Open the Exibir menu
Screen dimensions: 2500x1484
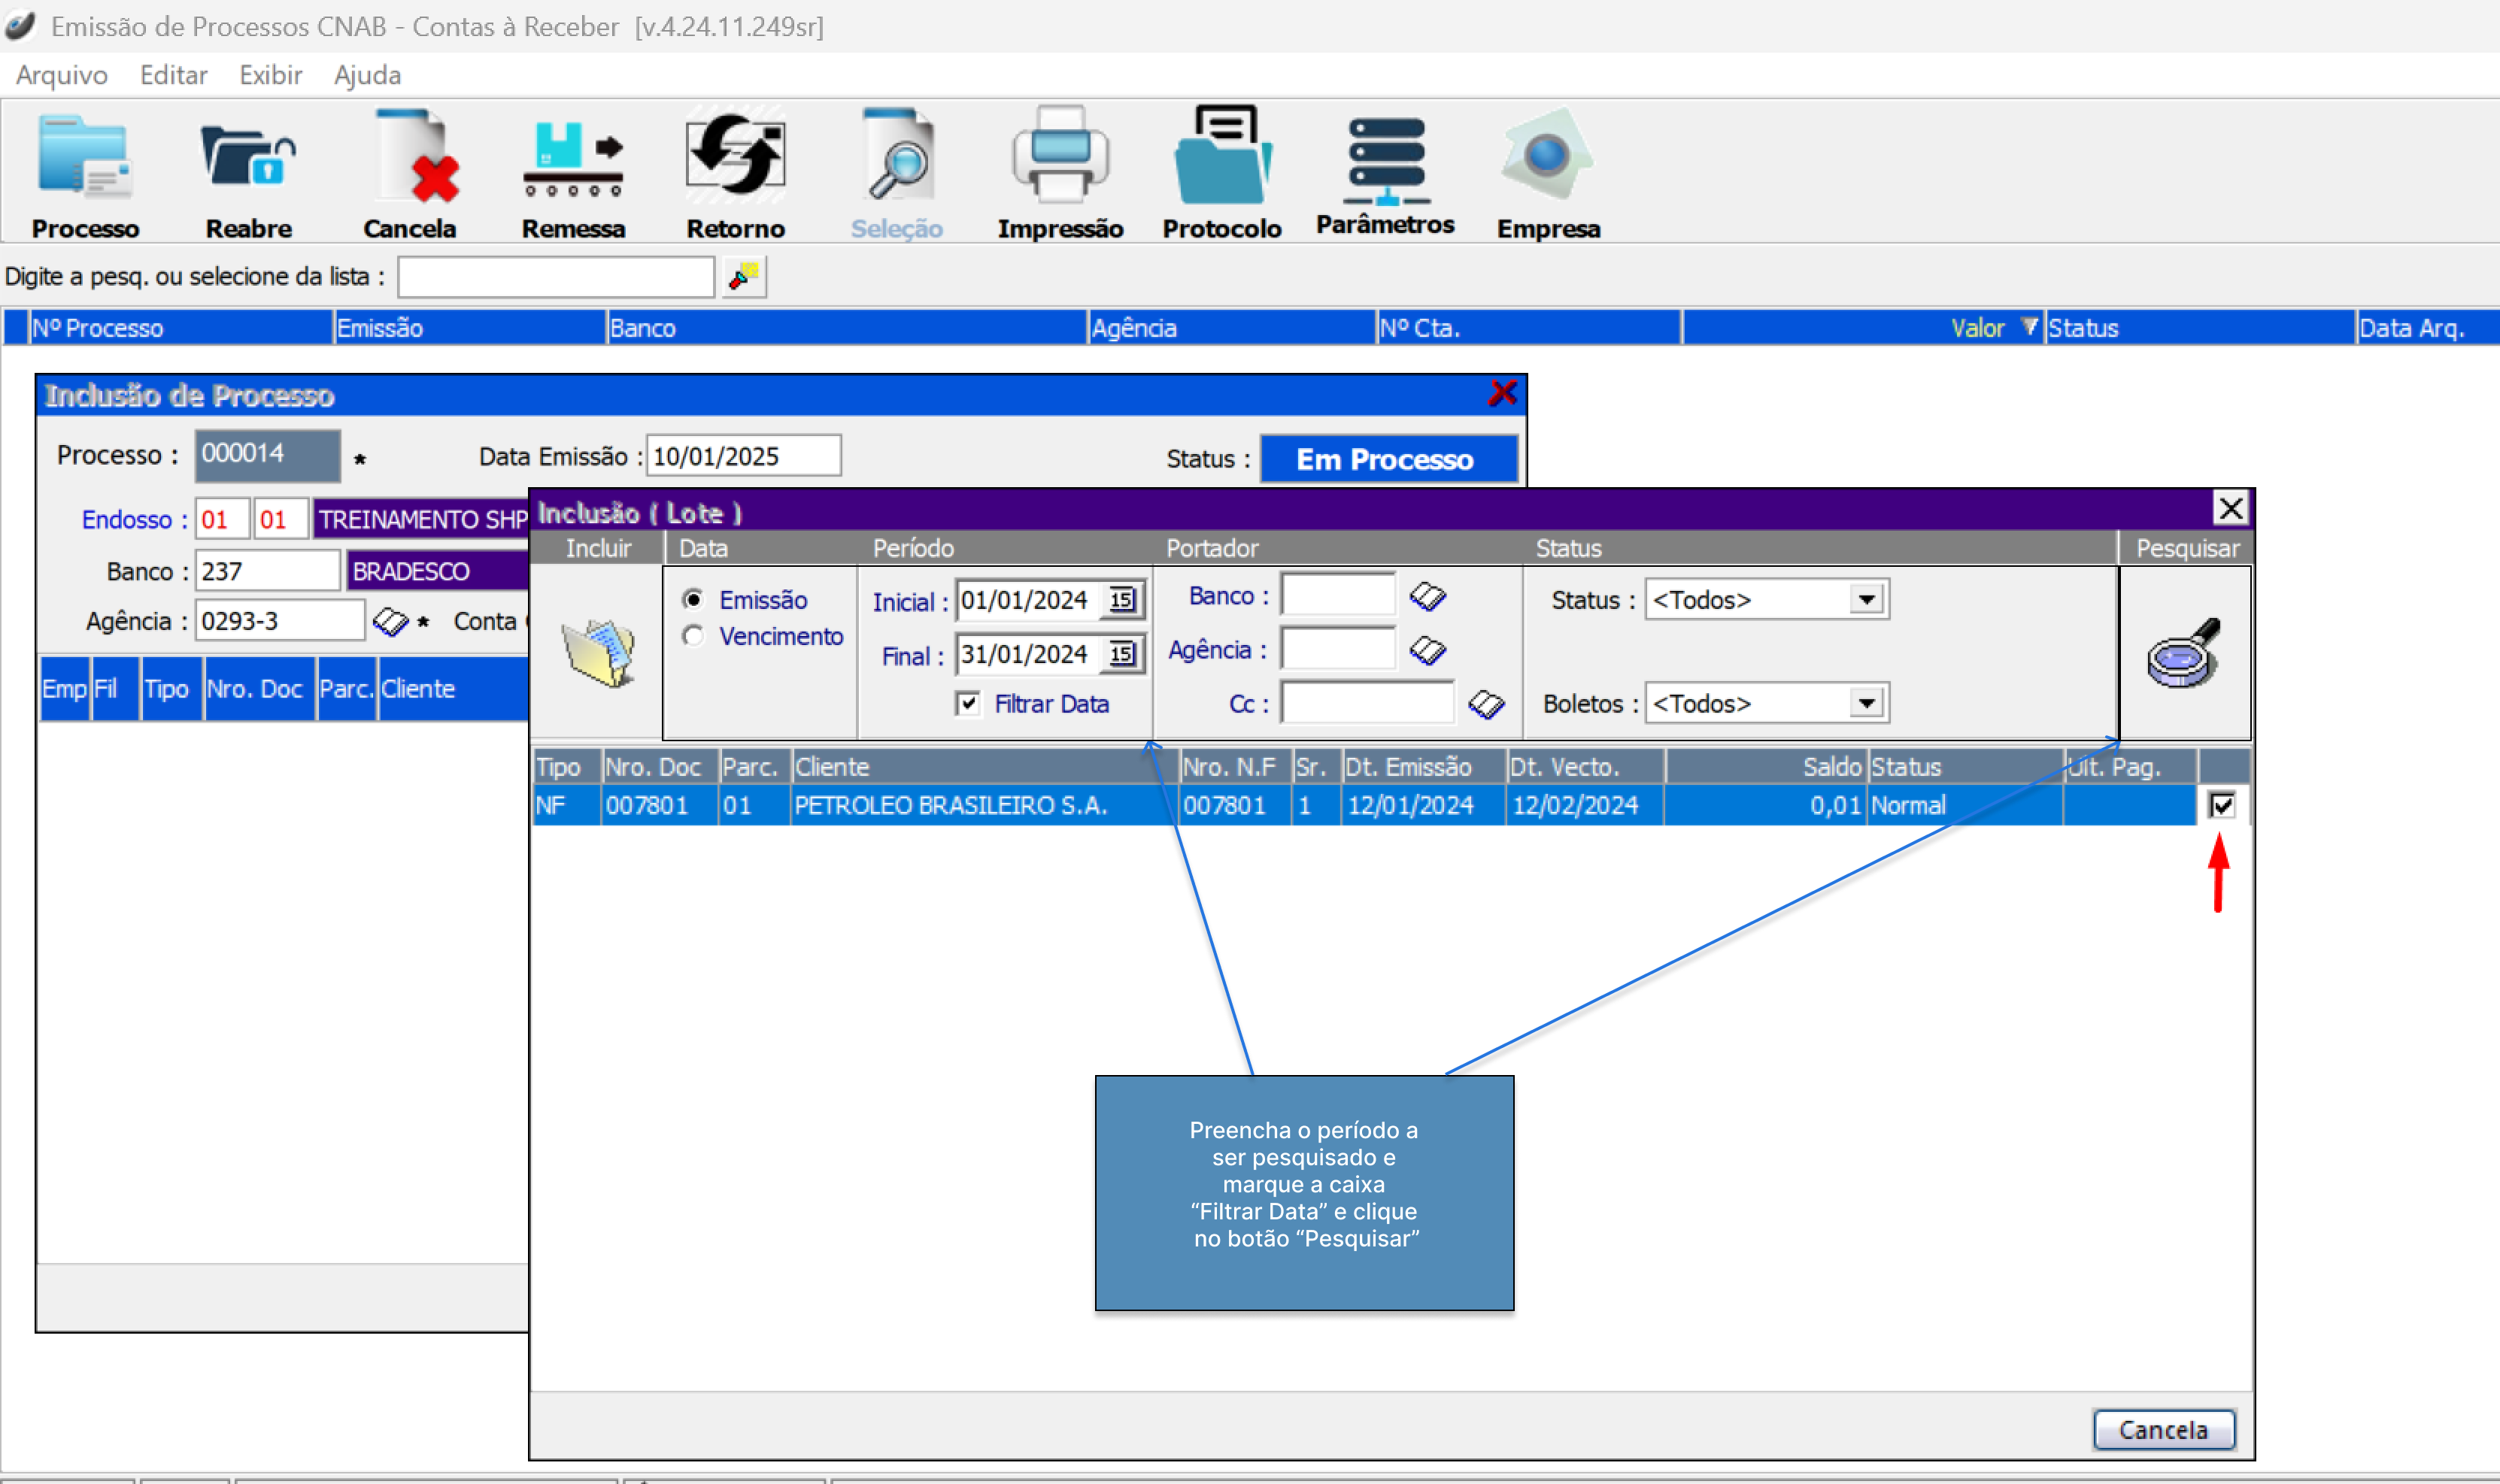click(x=270, y=75)
